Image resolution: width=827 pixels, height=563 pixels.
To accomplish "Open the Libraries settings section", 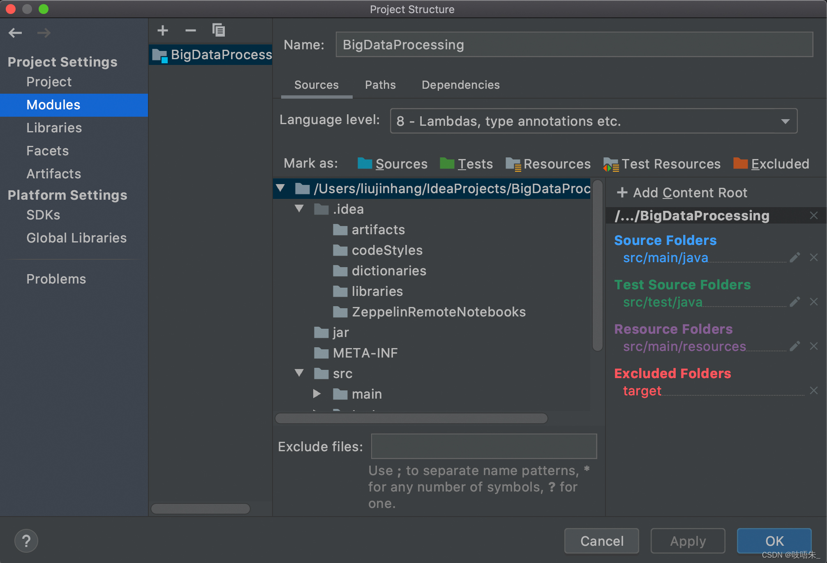I will (54, 128).
